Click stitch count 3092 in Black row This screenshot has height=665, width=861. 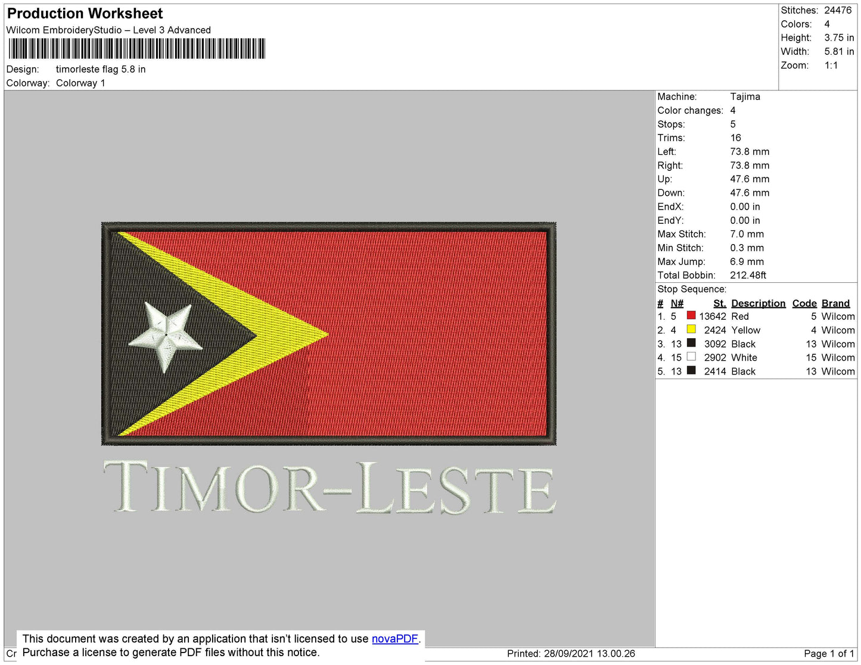(715, 344)
